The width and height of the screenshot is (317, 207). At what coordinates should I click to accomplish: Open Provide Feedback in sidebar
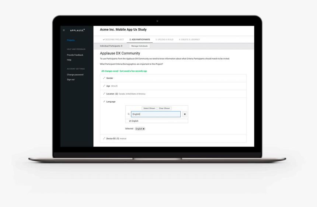click(75, 55)
